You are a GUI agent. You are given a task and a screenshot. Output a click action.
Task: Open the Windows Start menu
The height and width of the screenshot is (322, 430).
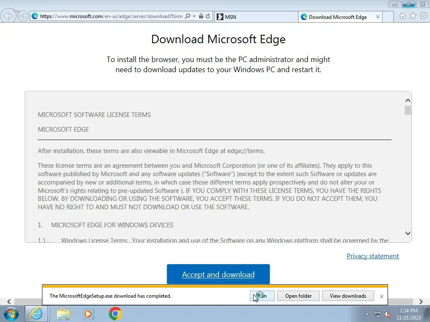[11, 314]
